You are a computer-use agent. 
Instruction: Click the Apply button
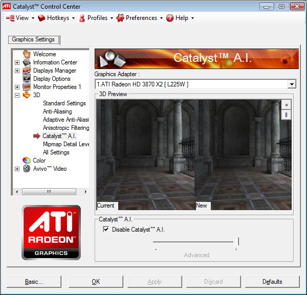[155, 282]
